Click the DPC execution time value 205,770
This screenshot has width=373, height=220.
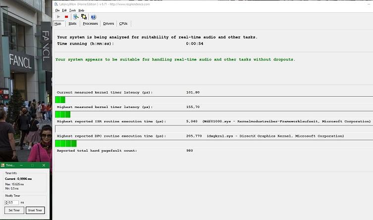pyautogui.click(x=194, y=136)
